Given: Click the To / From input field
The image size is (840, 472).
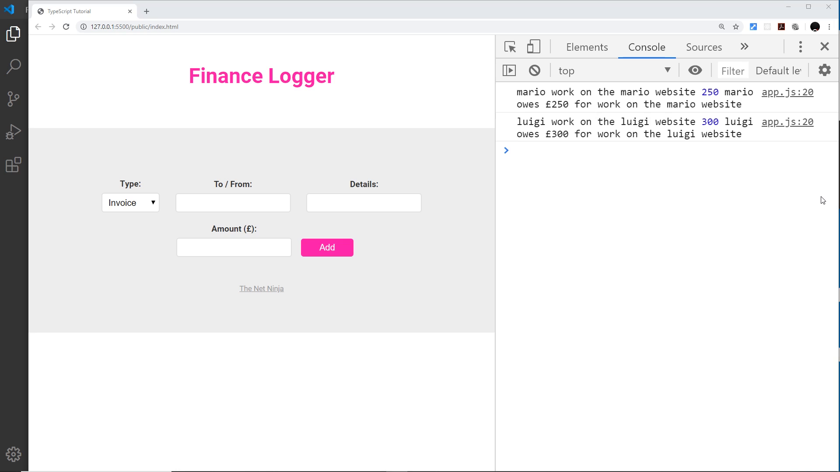Looking at the screenshot, I should 233,203.
